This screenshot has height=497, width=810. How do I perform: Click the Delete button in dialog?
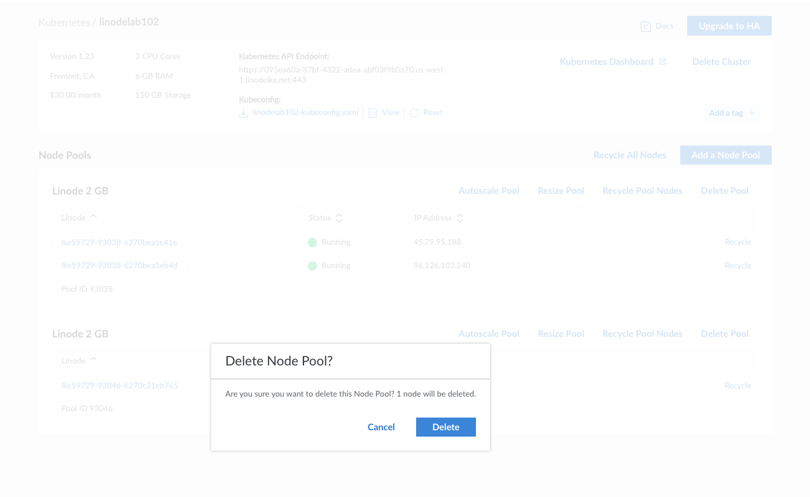445,427
